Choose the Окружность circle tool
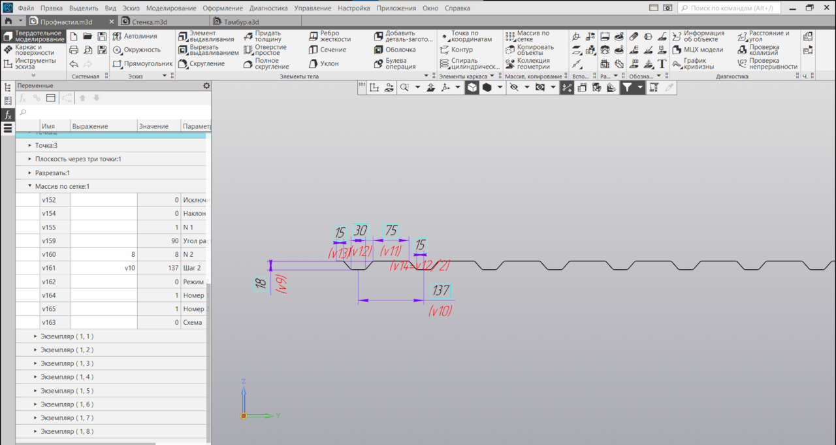Image resolution: width=836 pixels, height=445 pixels. tap(137, 50)
